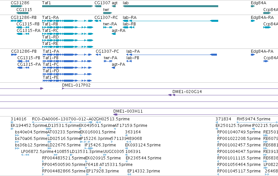
Task: Open protein CG1315-PB
Action: coord(23,61)
